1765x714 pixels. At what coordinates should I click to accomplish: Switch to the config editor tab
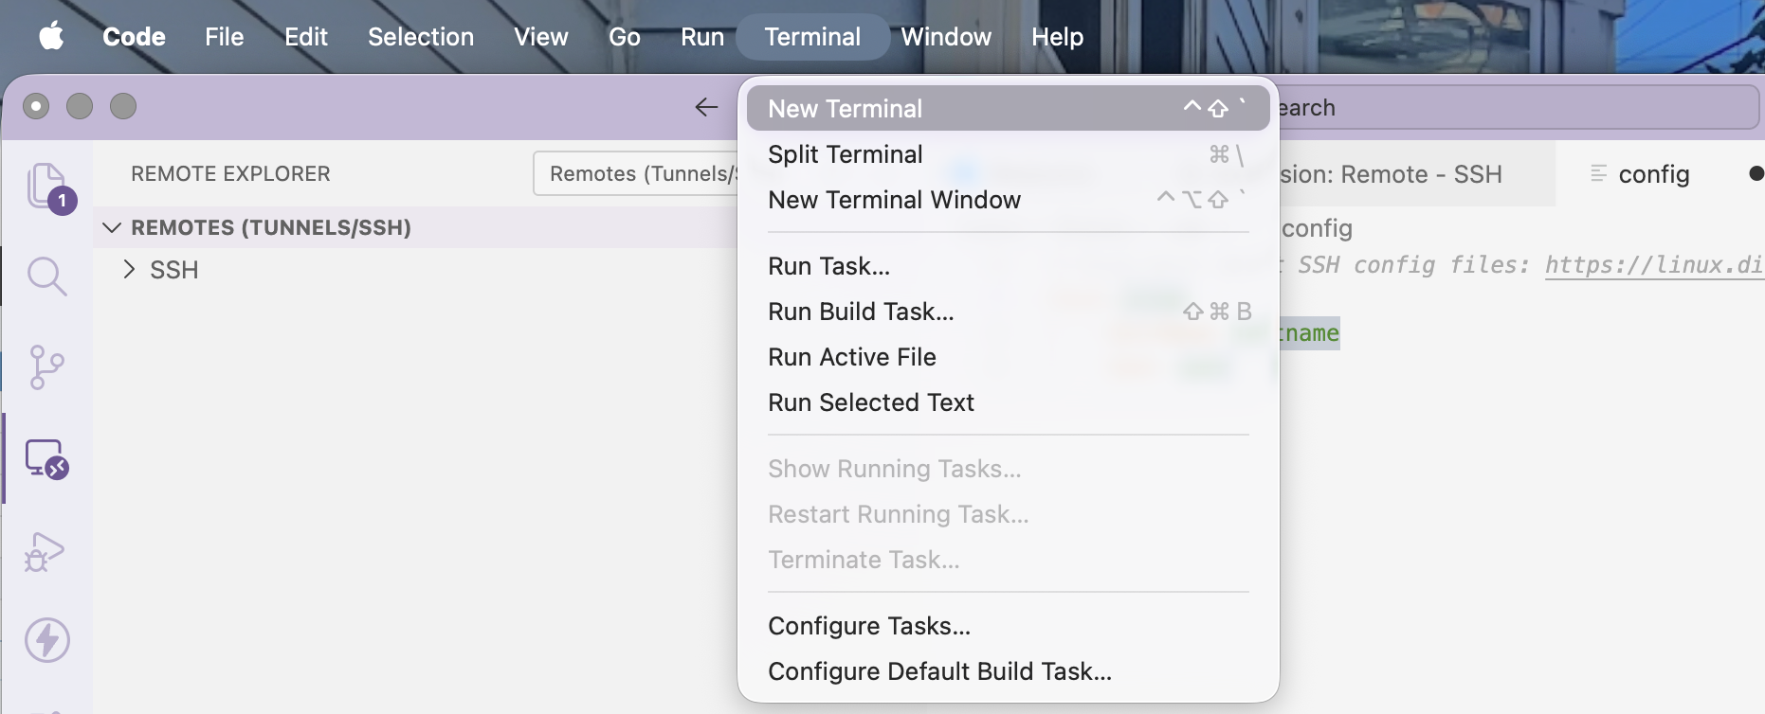tap(1653, 174)
